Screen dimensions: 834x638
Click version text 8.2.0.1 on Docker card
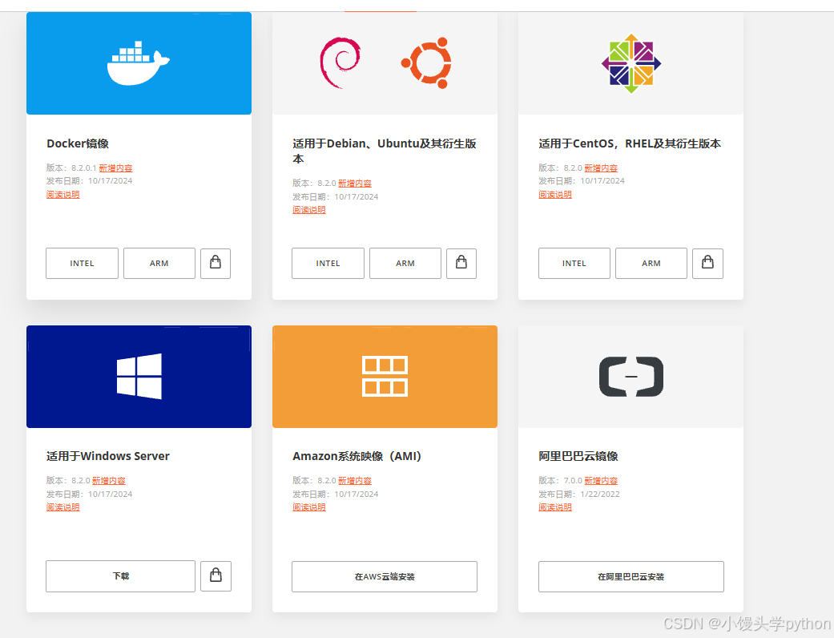(84, 168)
